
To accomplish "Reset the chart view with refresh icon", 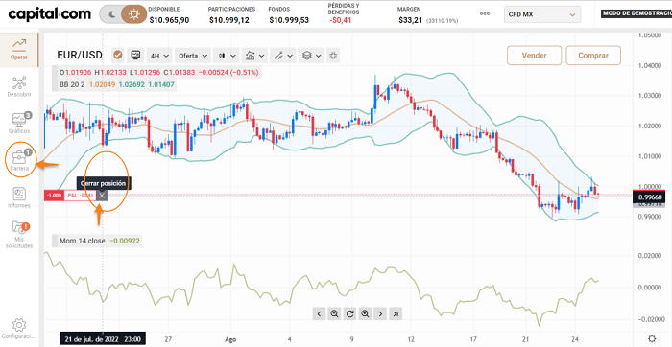I will pos(349,313).
